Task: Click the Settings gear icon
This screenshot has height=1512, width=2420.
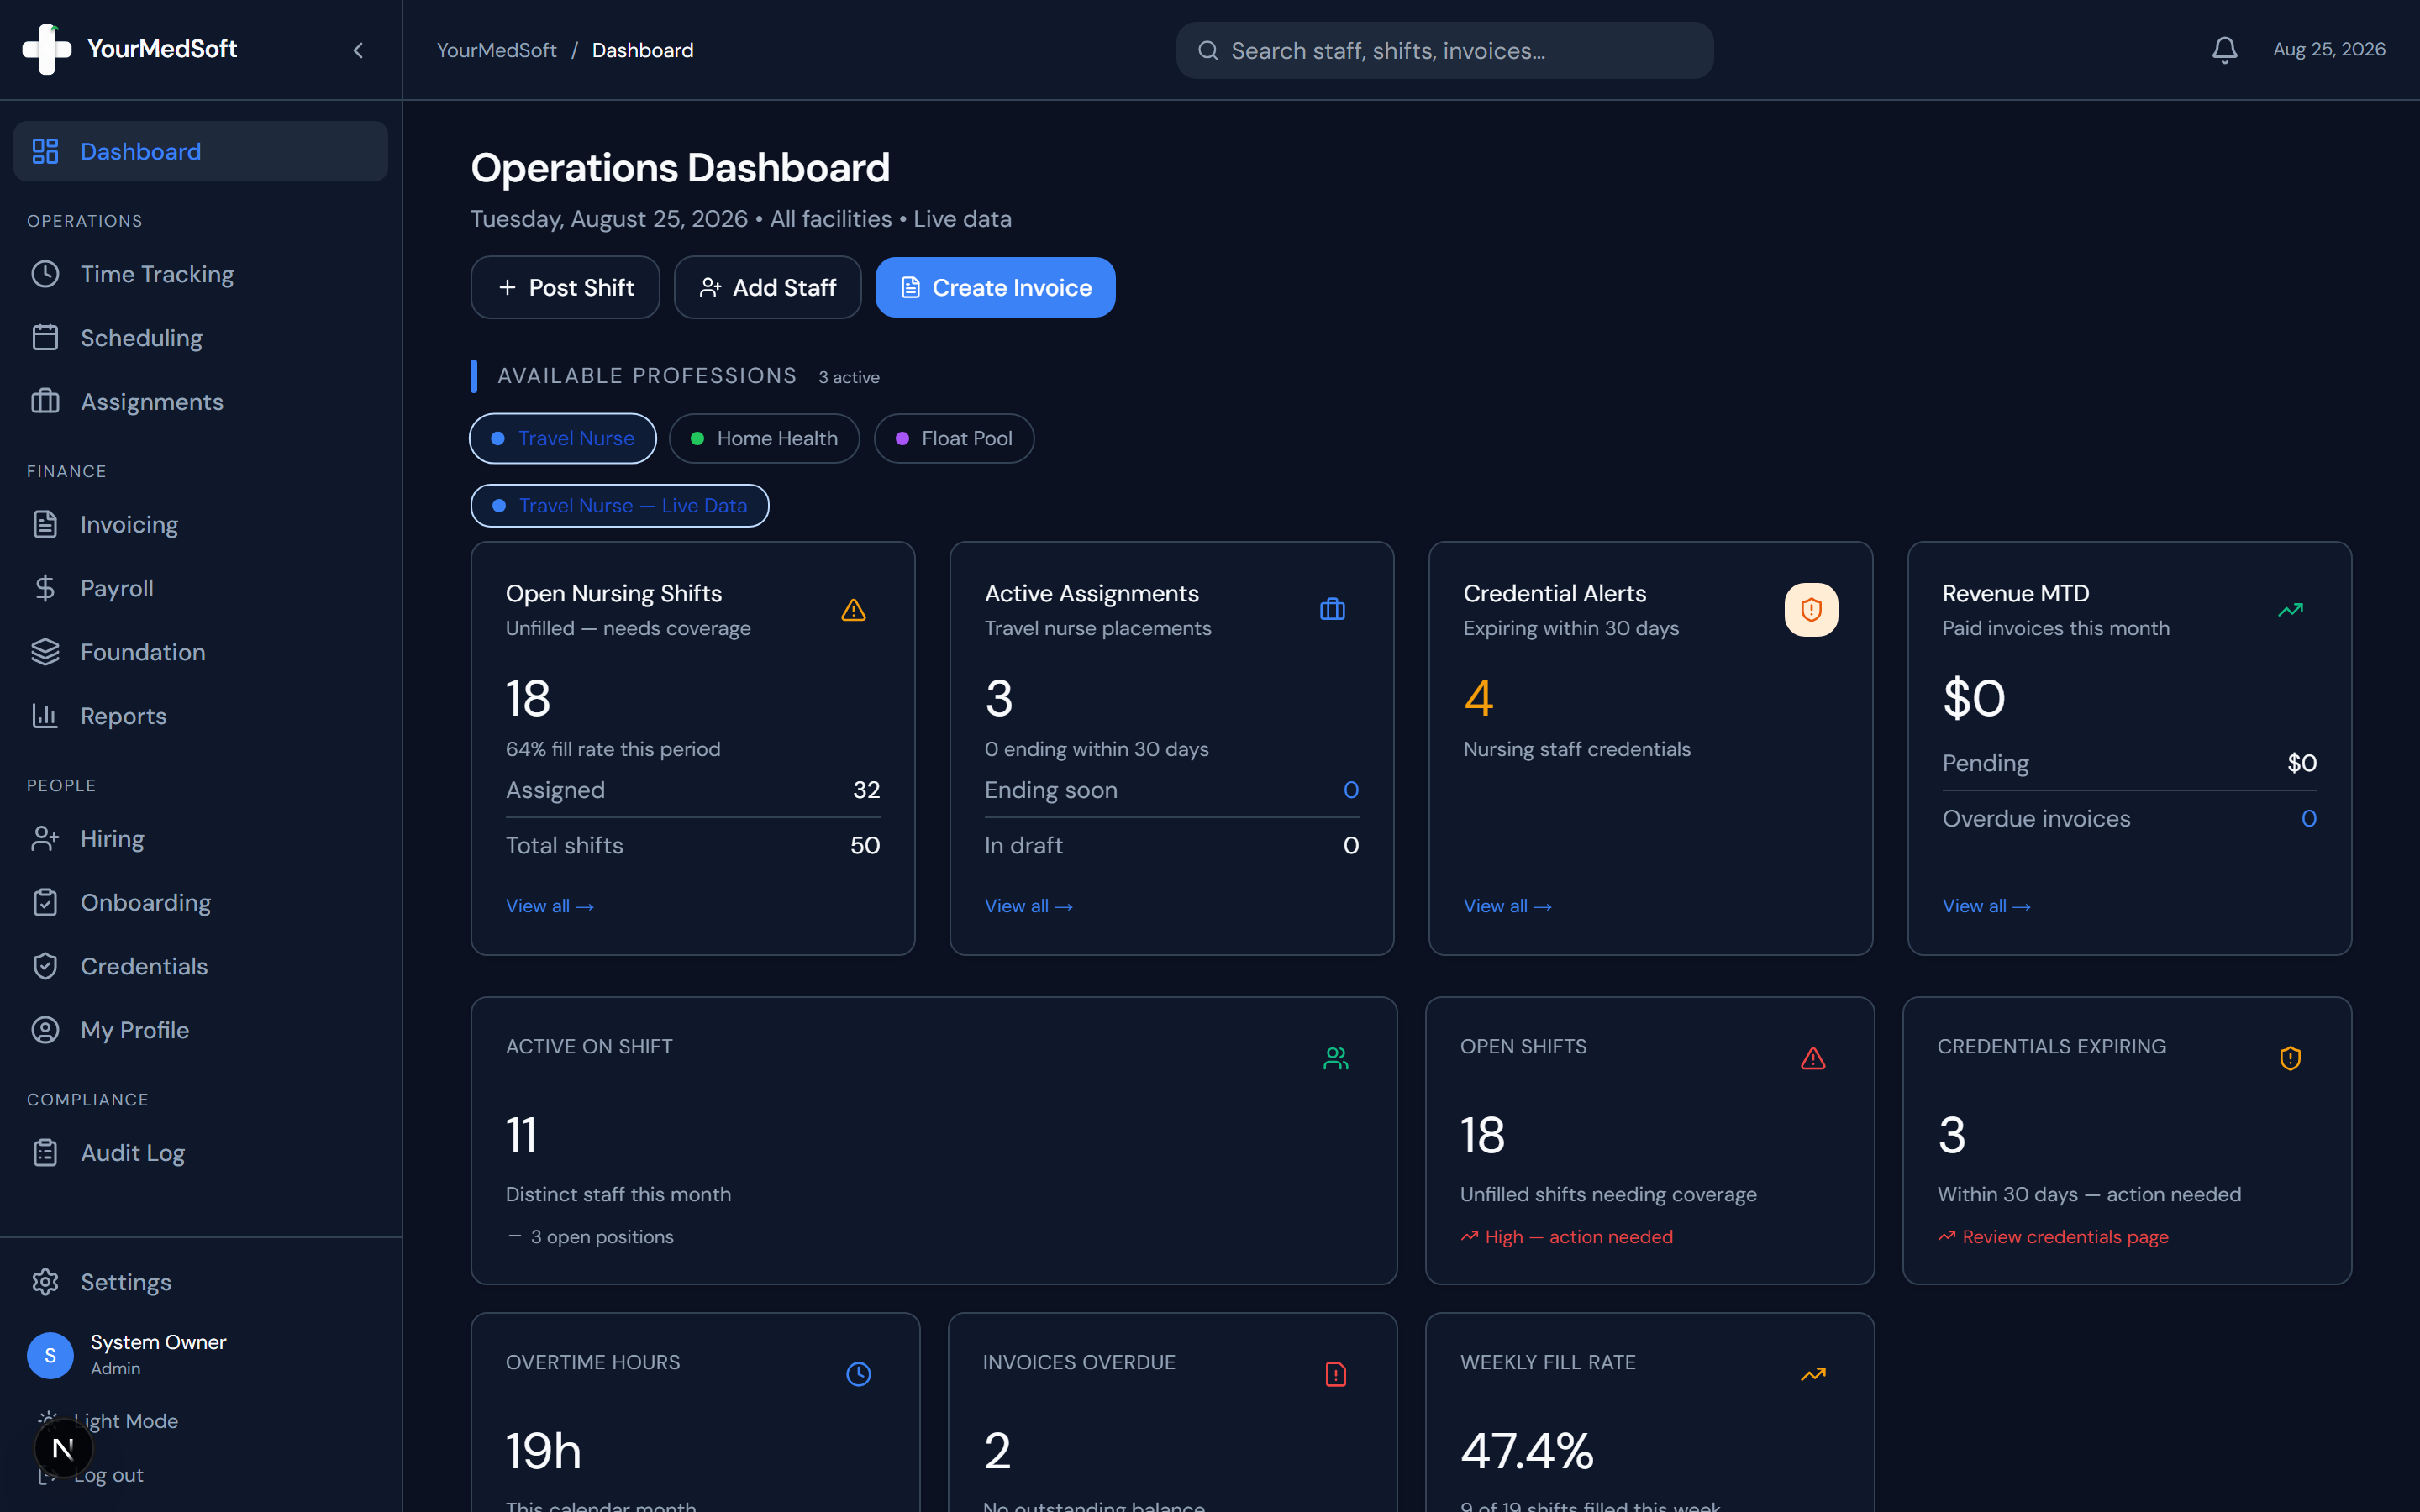Action: pos(45,1282)
